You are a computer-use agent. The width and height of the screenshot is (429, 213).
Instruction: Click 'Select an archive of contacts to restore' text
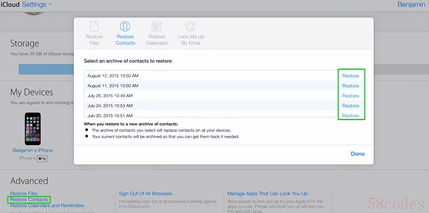pos(128,61)
